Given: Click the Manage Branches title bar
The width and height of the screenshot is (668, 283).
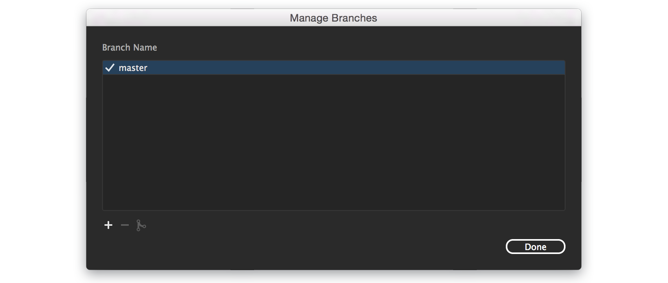Looking at the screenshot, I should pos(333,18).
